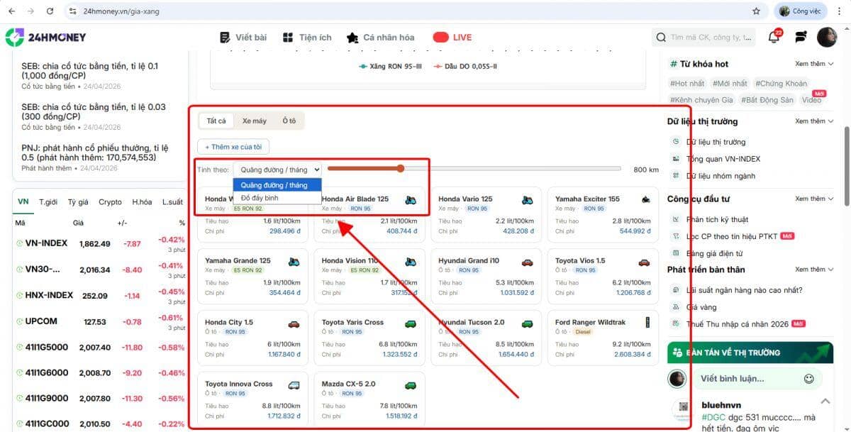Screen dimensions: 851x432
Task: Click the green SUV icon on Hyundai Tucson 2.0
Action: (527, 323)
